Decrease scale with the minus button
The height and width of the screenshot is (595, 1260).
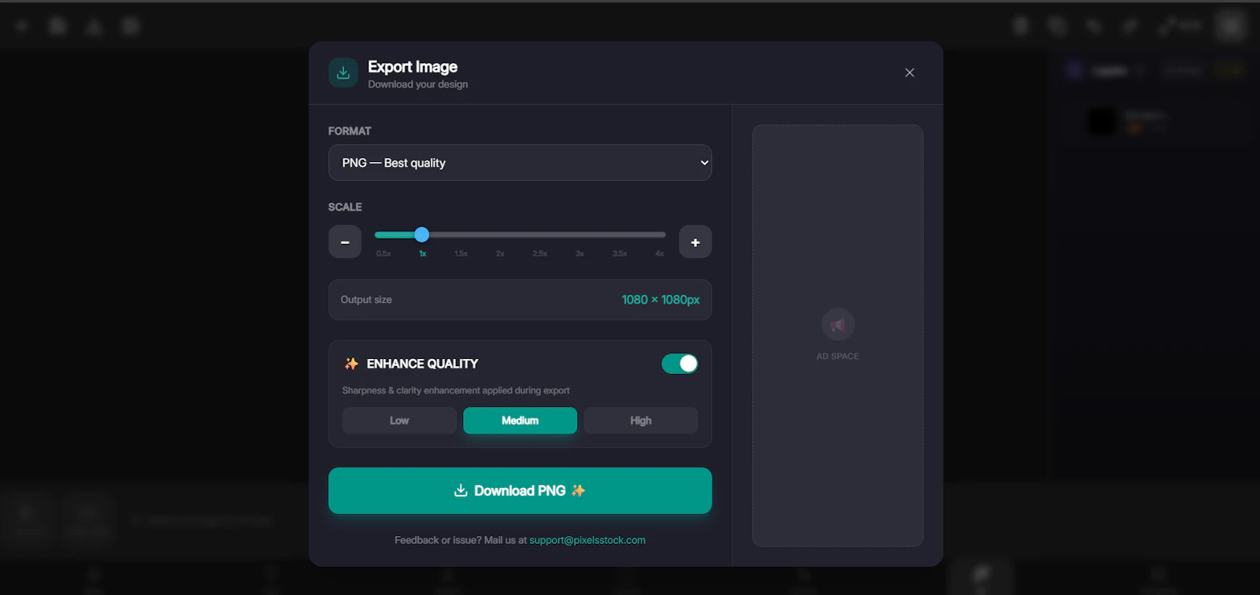pos(345,242)
